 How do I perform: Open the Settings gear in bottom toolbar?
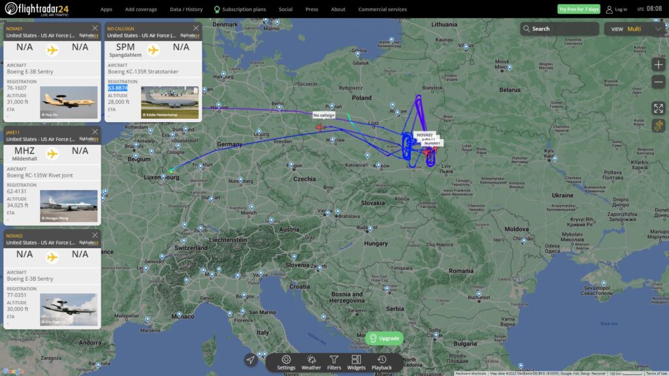[x=286, y=362]
